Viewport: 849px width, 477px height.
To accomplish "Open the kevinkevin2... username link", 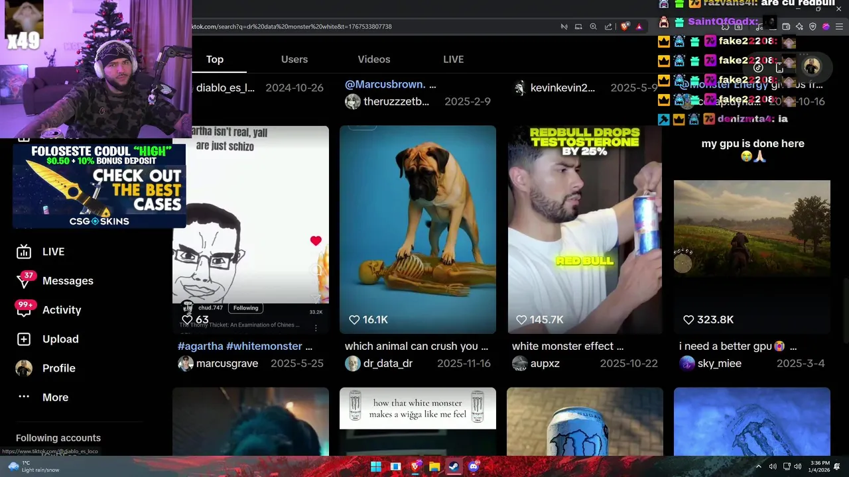I will point(562,87).
